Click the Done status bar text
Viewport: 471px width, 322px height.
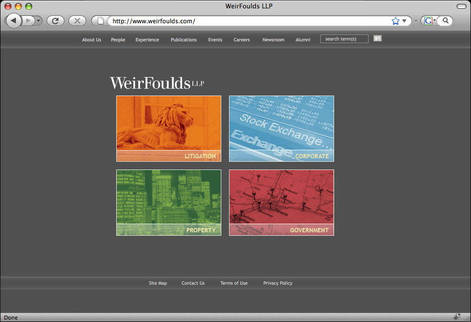pyautogui.click(x=11, y=318)
